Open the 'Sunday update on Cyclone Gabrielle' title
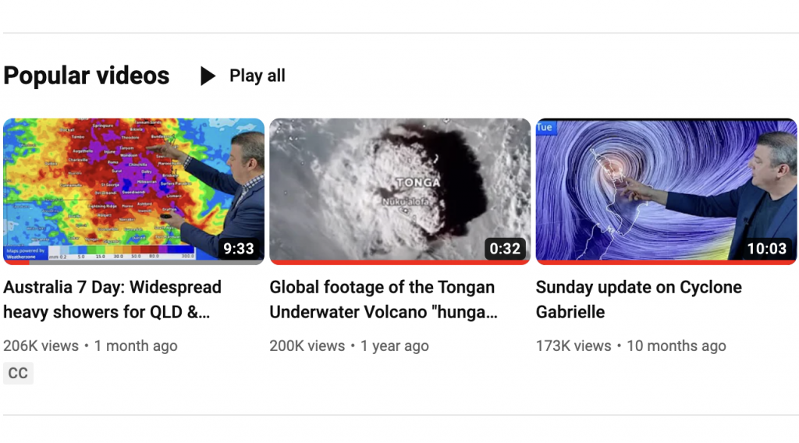The image size is (799, 443). pyautogui.click(x=638, y=299)
